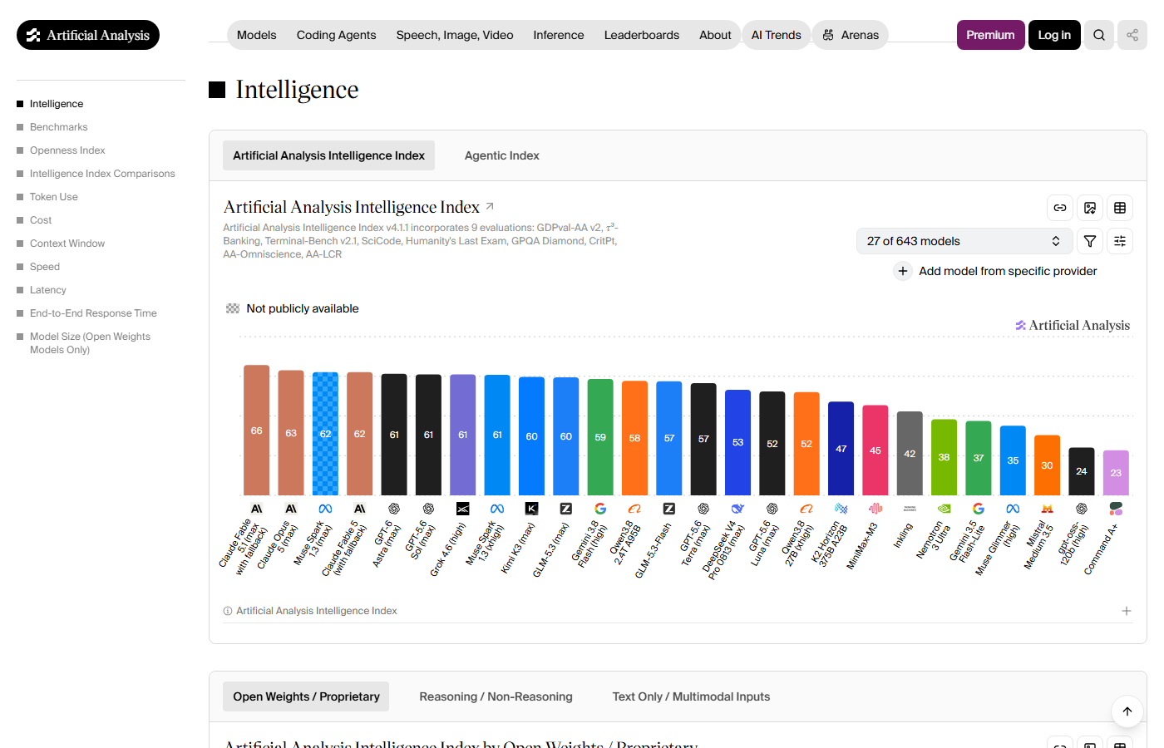This screenshot has width=1164, height=748.
Task: Switch to the Agentic Index tab
Action: [502, 155]
